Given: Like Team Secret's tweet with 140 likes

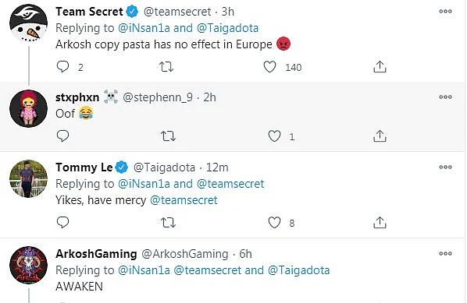Looking at the screenshot, I should pos(269,67).
